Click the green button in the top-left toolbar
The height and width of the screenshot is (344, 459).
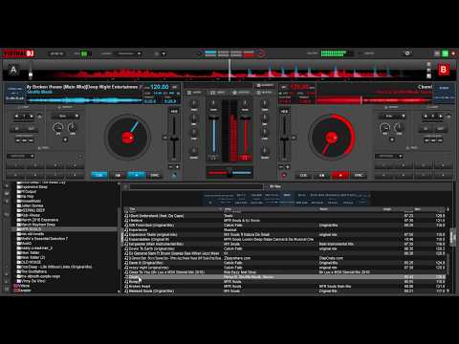pyautogui.click(x=84, y=54)
